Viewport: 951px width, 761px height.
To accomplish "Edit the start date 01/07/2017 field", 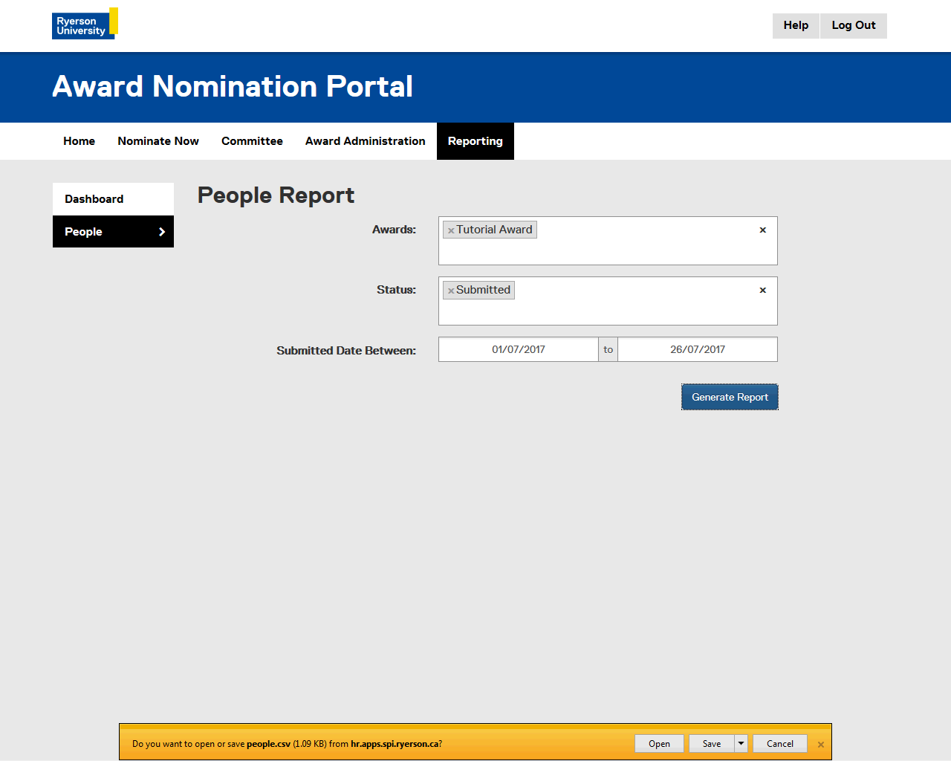I will 518,349.
